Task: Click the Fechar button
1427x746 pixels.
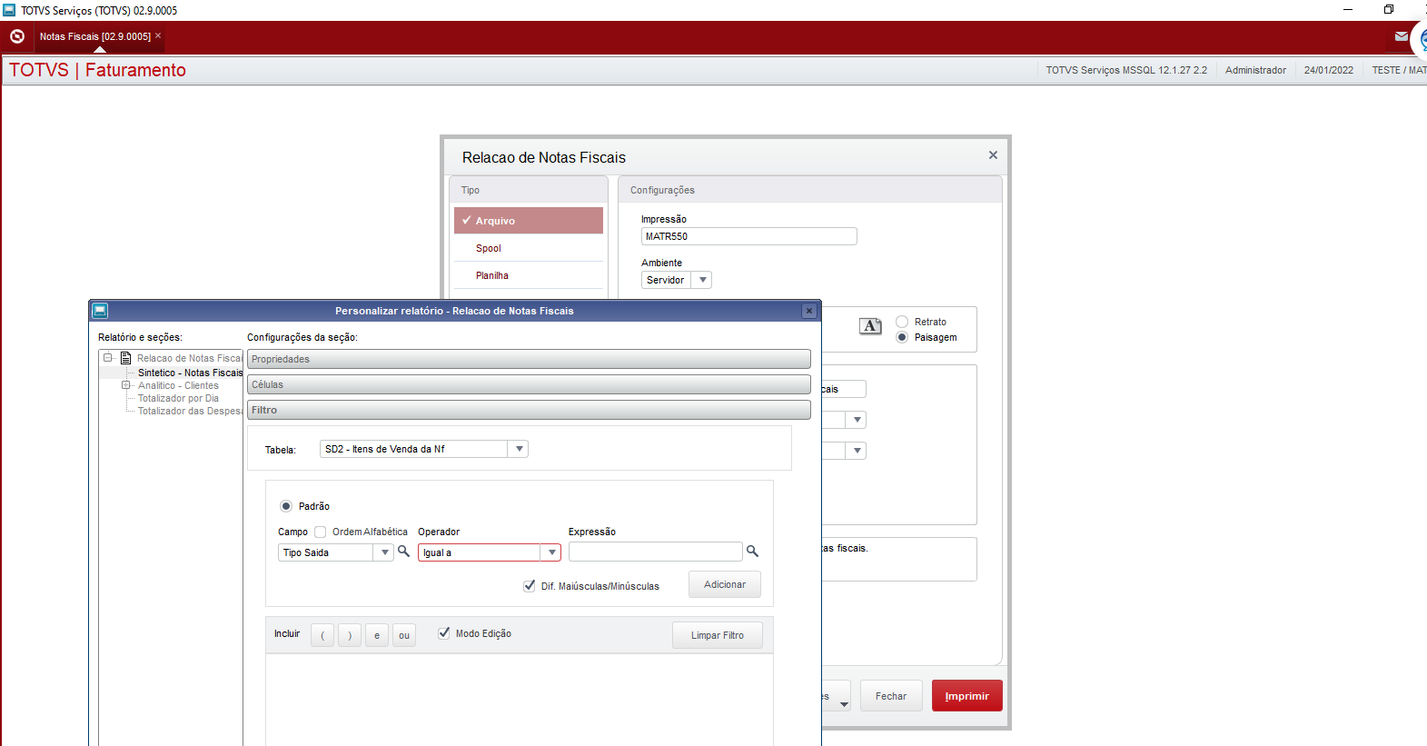Action: click(x=891, y=696)
